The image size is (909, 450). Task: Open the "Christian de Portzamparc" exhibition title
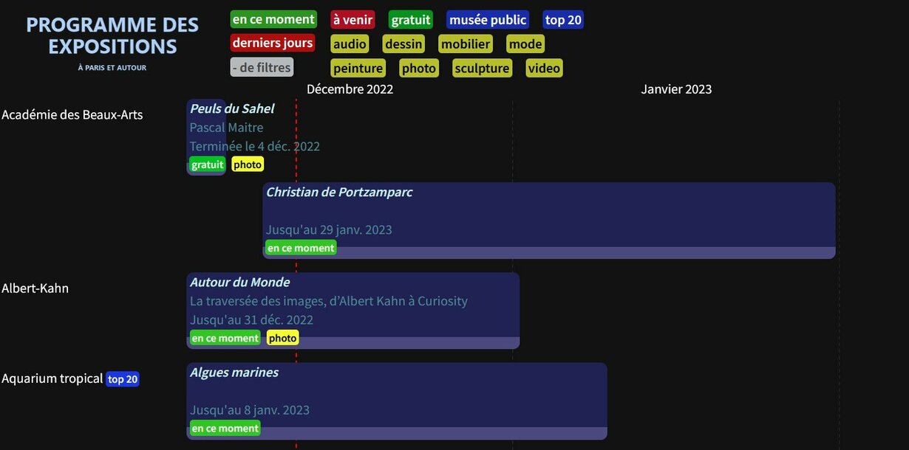pos(338,192)
